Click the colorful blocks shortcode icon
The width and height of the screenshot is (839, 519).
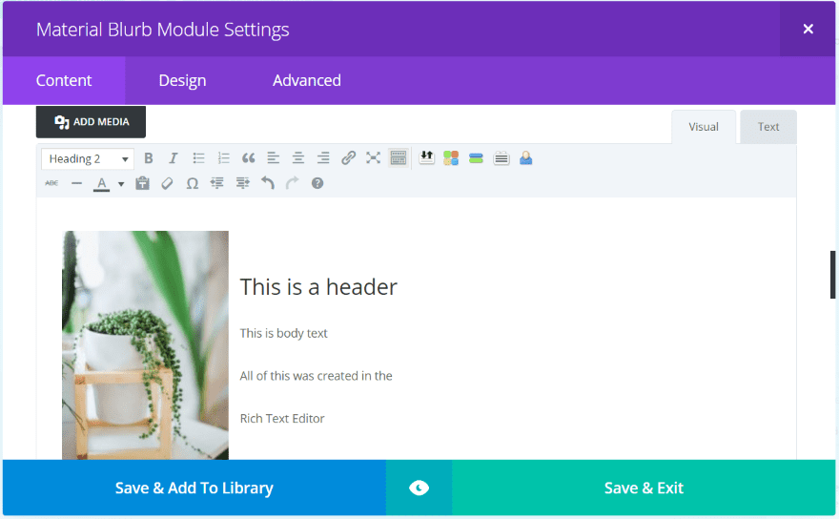click(x=451, y=158)
